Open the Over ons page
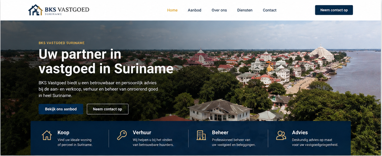This screenshot has height=156, width=382. (219, 10)
